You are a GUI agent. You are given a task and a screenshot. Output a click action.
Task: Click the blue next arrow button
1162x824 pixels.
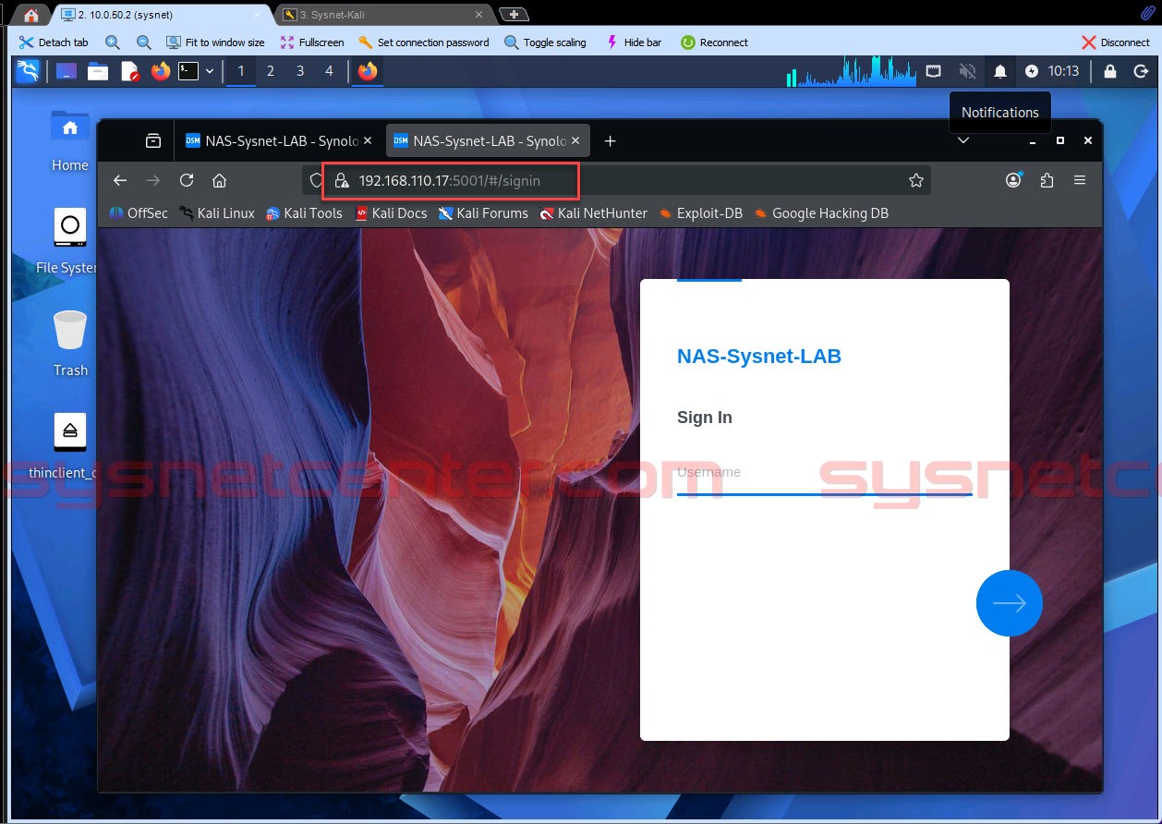click(x=1009, y=603)
